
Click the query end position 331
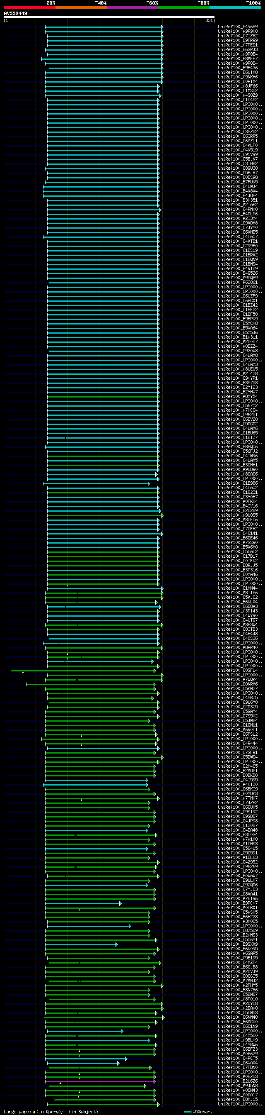tap(209, 20)
